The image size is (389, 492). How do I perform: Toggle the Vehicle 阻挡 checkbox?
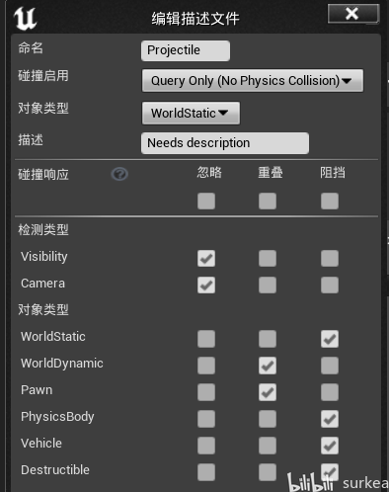coord(330,446)
